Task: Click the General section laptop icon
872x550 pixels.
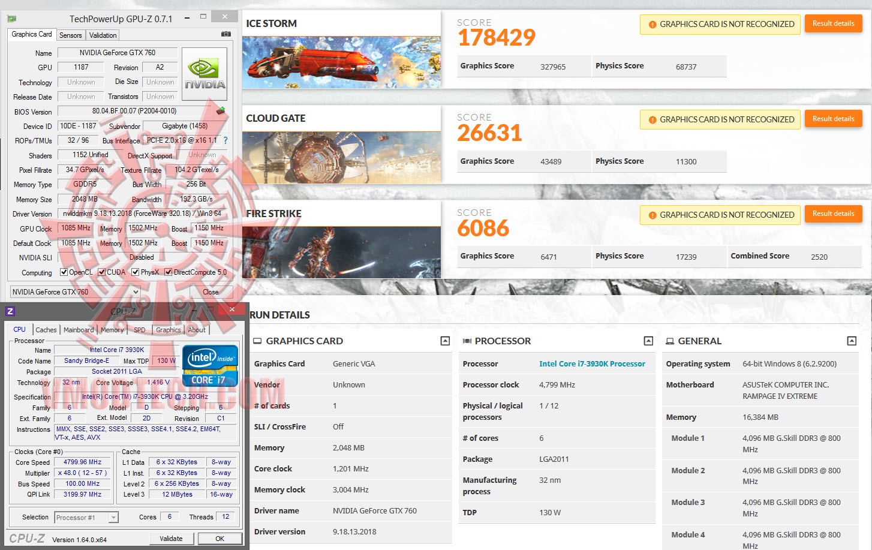Action: 670,341
